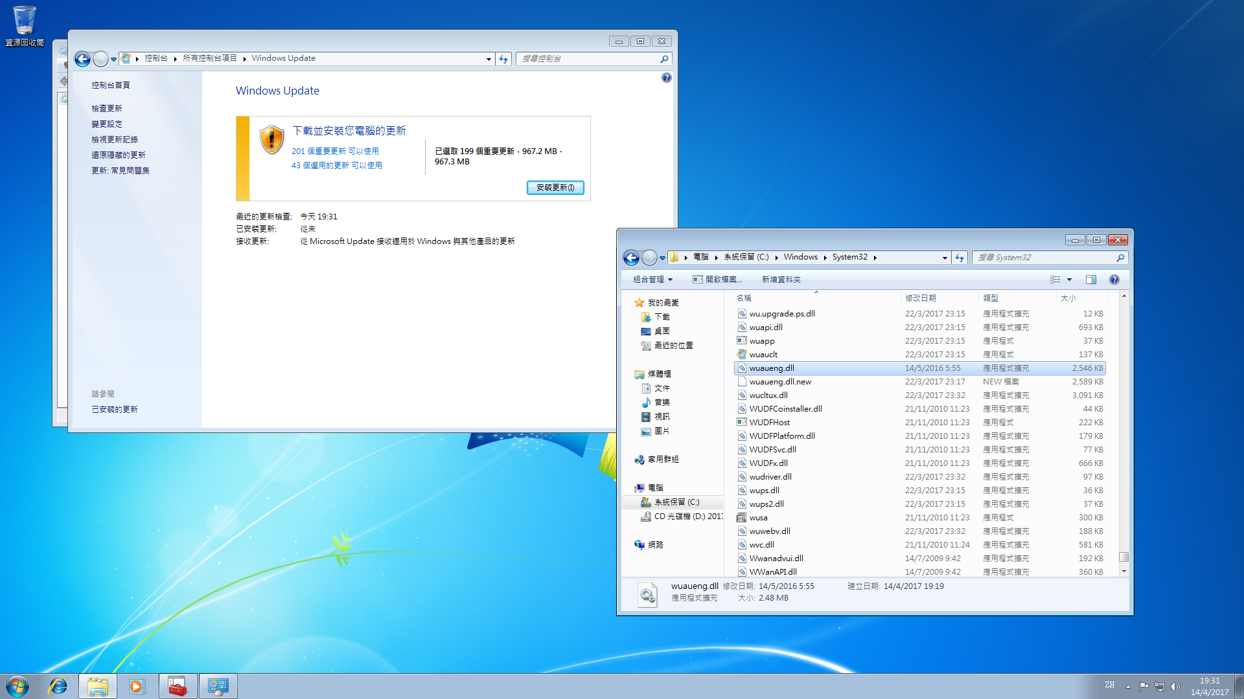Click the Windows Update help question icon
The image size is (1244, 699).
[667, 78]
